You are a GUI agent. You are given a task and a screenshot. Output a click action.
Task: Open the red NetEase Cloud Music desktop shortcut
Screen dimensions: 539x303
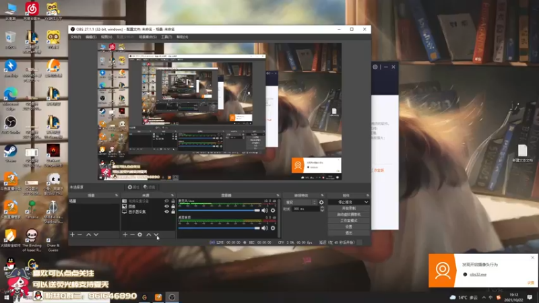click(32, 11)
